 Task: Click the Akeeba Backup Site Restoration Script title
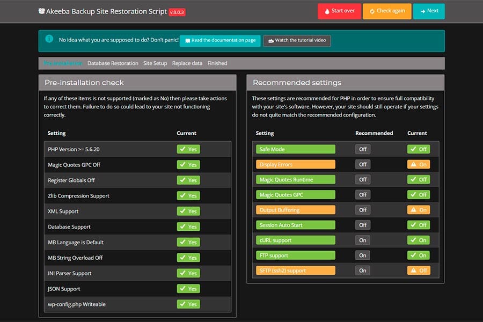click(x=106, y=11)
